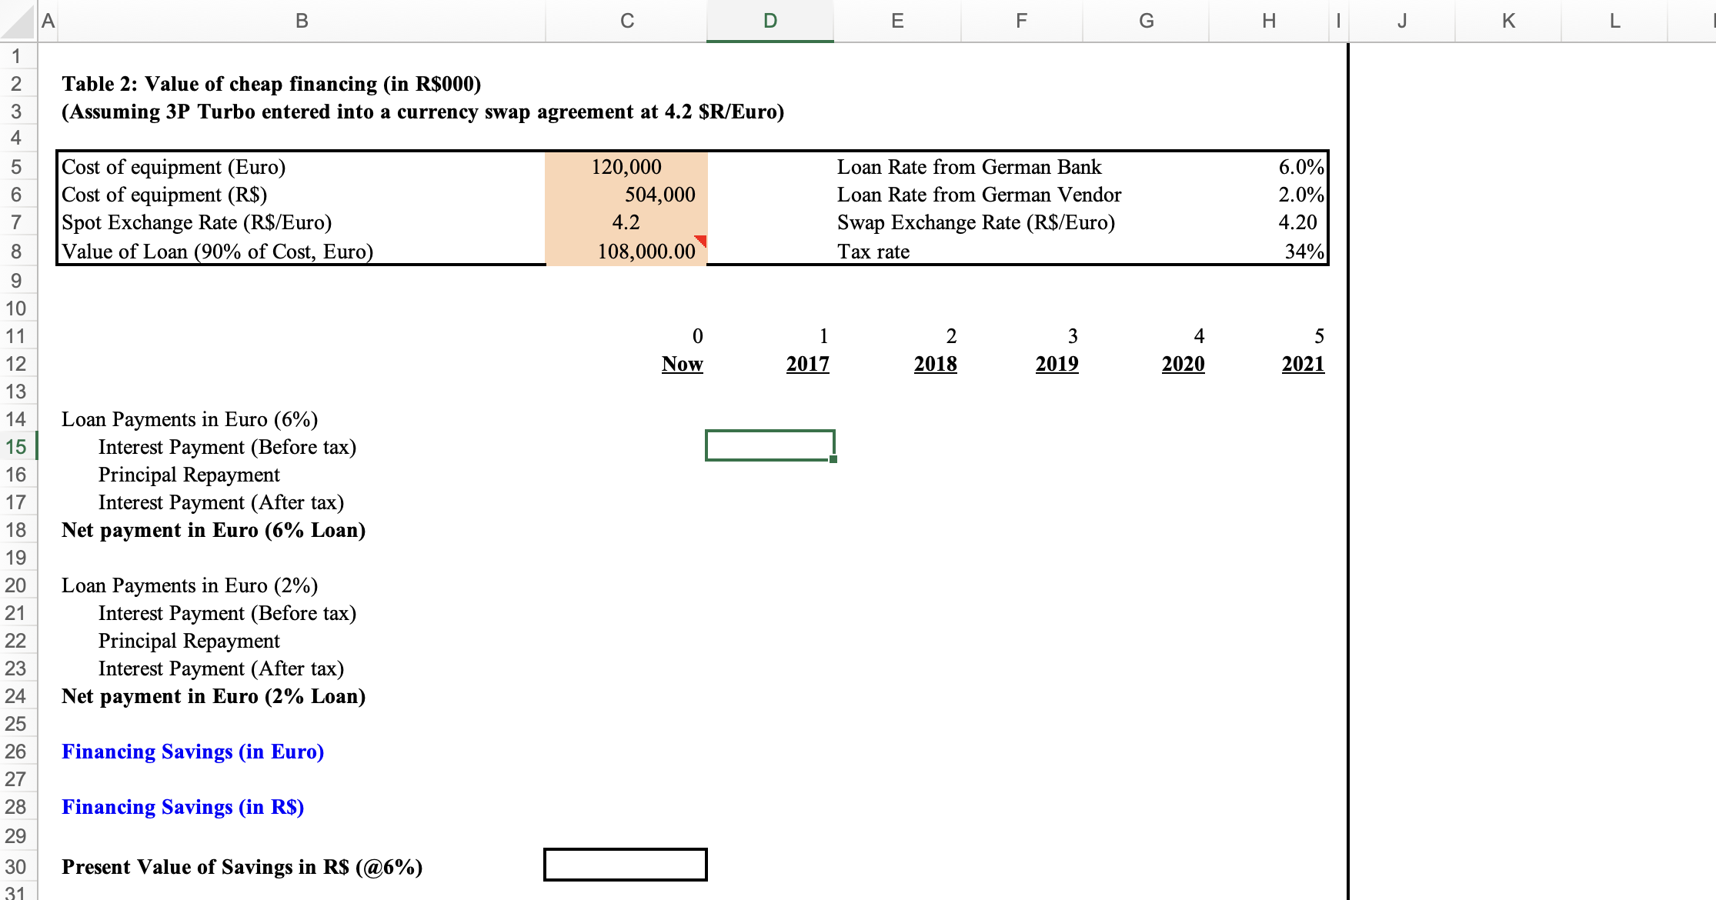Screen dimensions: 1716x900
Task: Click the Now column label cell
Action: [x=682, y=364]
